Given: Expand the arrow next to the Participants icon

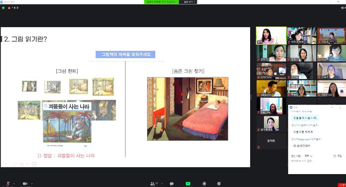Looking at the screenshot, I should [x=162, y=184].
